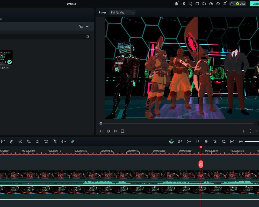This screenshot has width=259, height=207.
Task: Click the 2098 credits balance
Action: 241,4
